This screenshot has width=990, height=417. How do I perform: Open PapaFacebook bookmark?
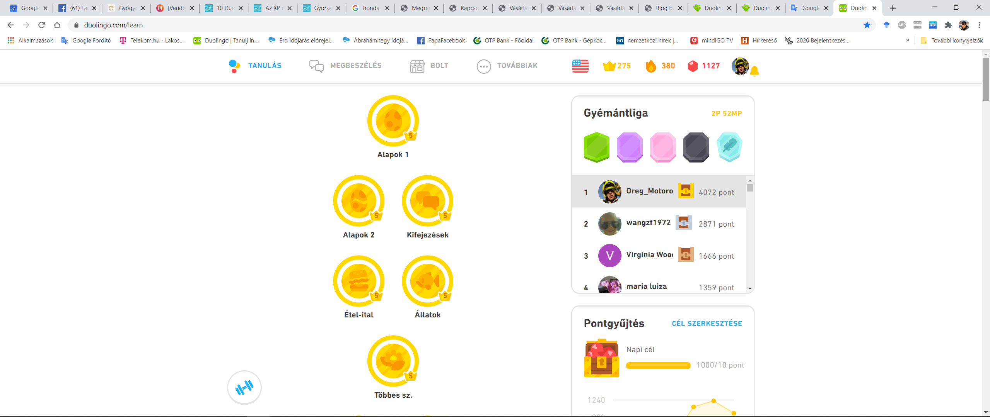tap(441, 41)
